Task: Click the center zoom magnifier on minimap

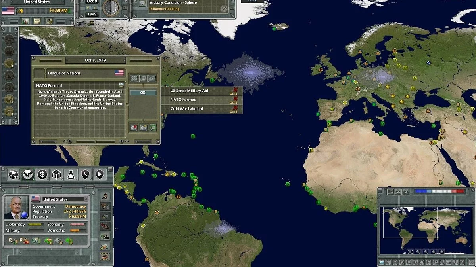Action: click(x=426, y=252)
